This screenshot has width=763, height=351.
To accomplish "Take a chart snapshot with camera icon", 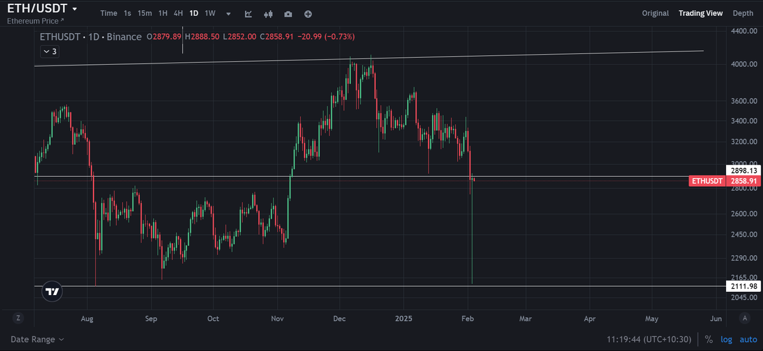I will (x=288, y=14).
